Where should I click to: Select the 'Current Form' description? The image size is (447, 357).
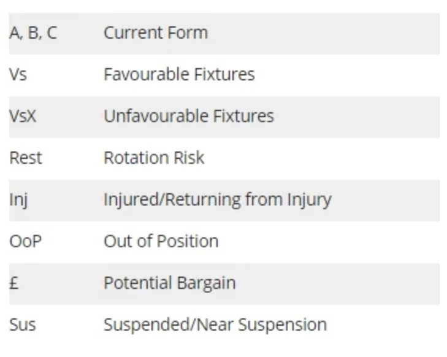[156, 33]
